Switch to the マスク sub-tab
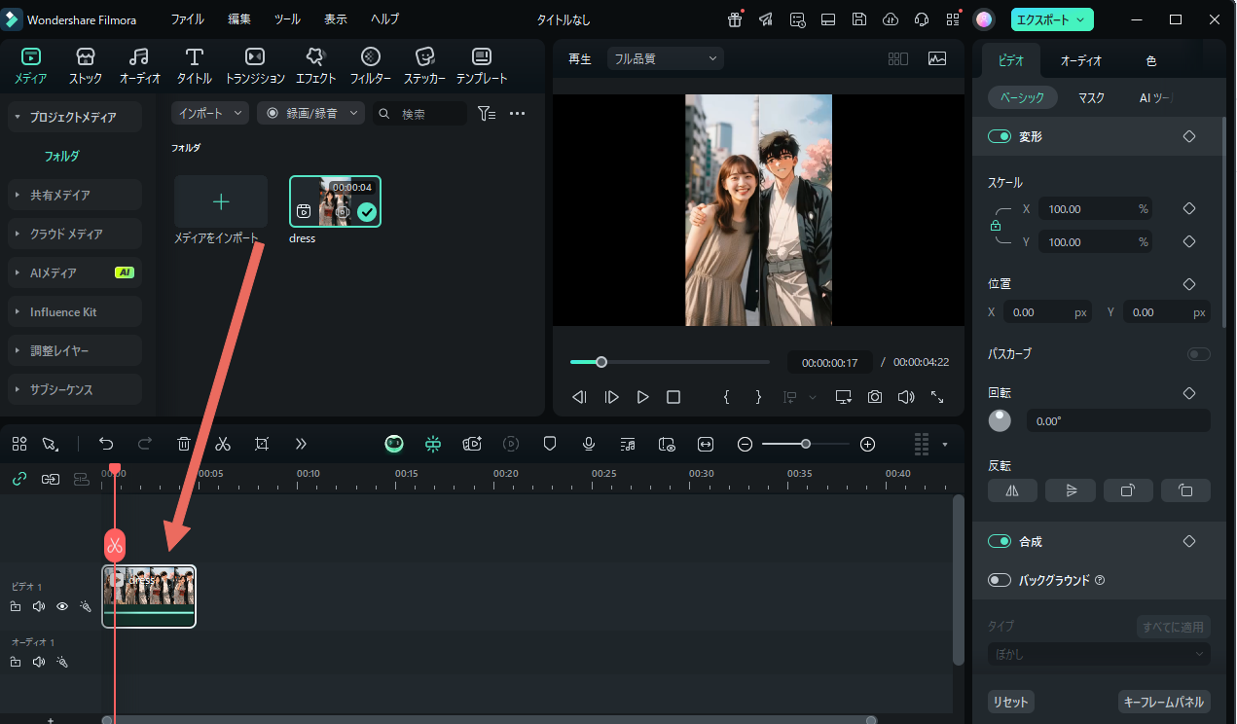Image resolution: width=1237 pixels, height=724 pixels. [x=1091, y=97]
